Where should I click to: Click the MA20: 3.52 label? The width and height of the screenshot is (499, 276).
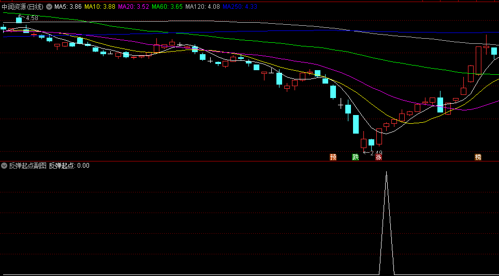coord(134,7)
